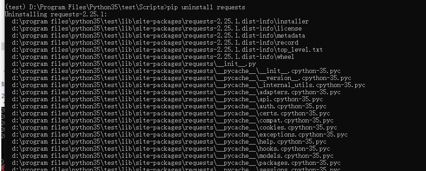426x171 pixels.
Task: Select the dist-info\installer path line
Action: click(160, 22)
